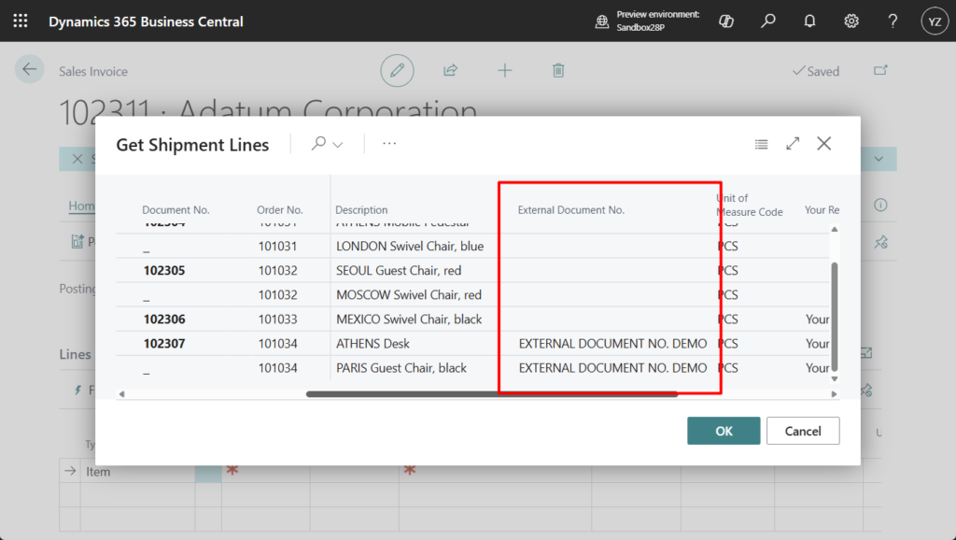Viewport: 956px width, 540px height.
Task: Click the horizontal scrollbar thumb
Action: point(491,394)
